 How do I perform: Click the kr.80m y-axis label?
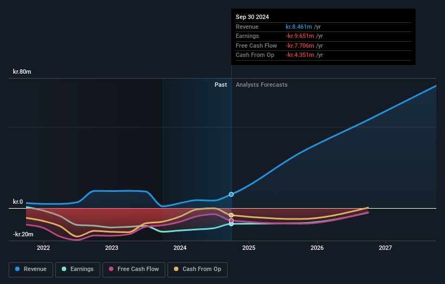click(22, 72)
